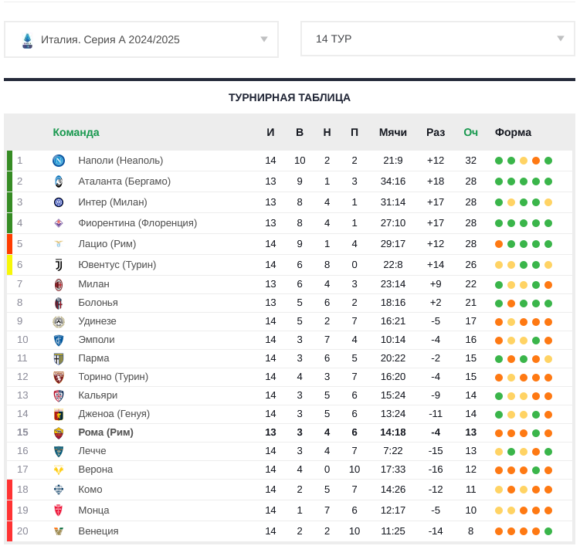Open the Лацио (Рим) team link
This screenshot has width=580, height=546.
tap(107, 244)
